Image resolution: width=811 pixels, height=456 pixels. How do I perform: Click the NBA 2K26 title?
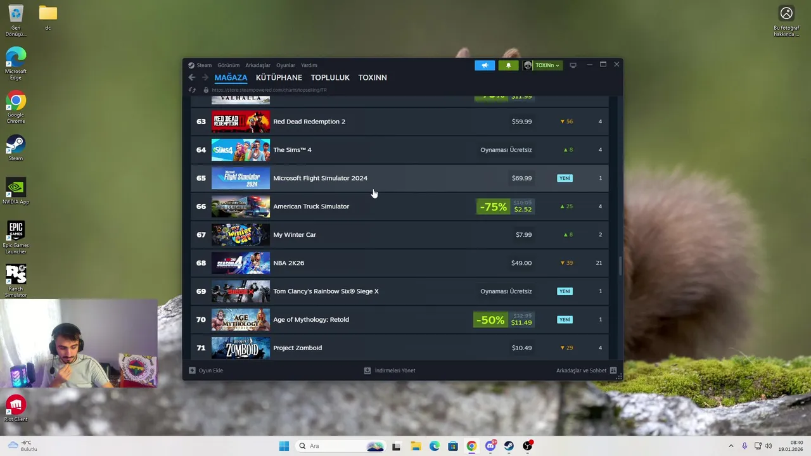click(289, 263)
